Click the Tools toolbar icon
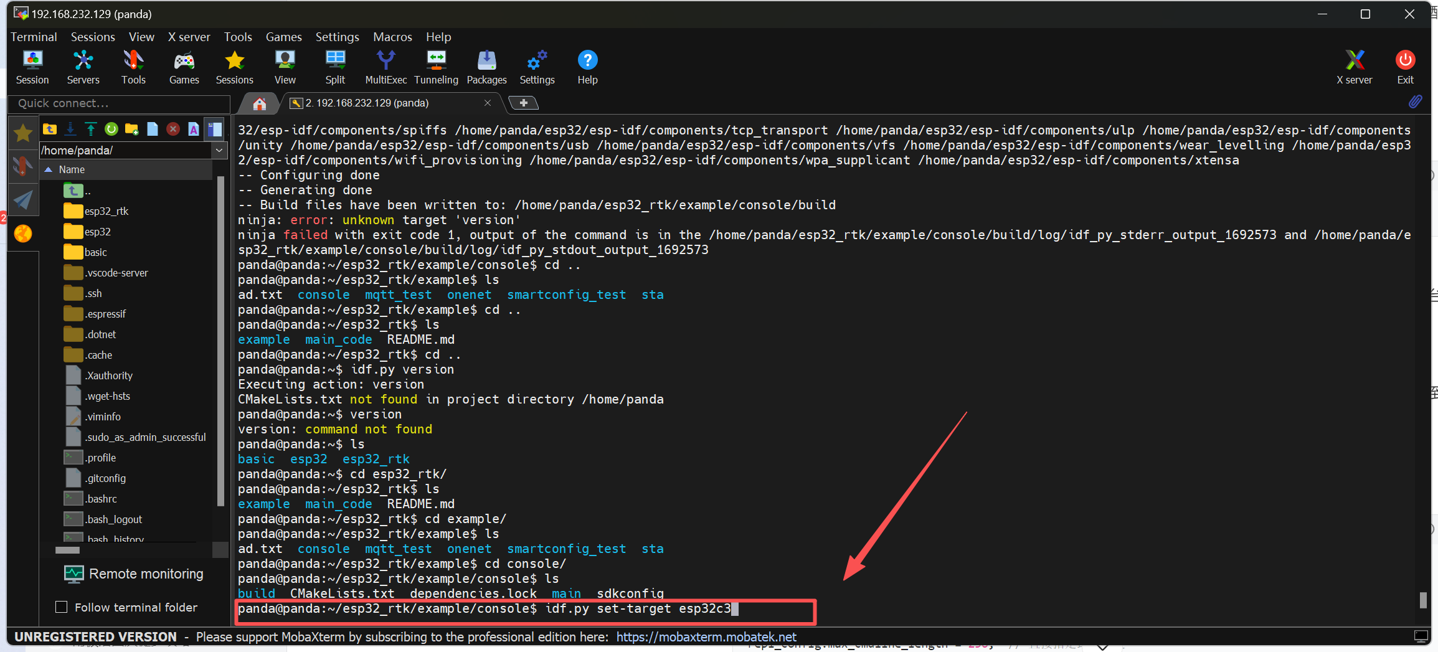 click(x=133, y=67)
